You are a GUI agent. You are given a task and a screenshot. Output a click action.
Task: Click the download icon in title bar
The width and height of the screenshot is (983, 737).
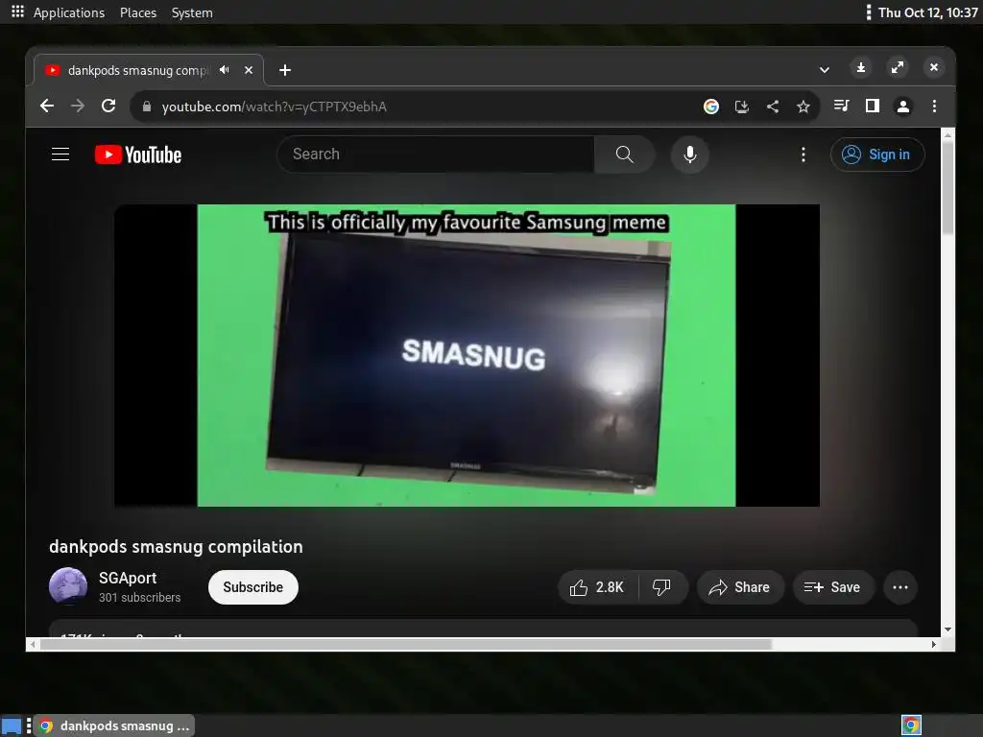[861, 68]
